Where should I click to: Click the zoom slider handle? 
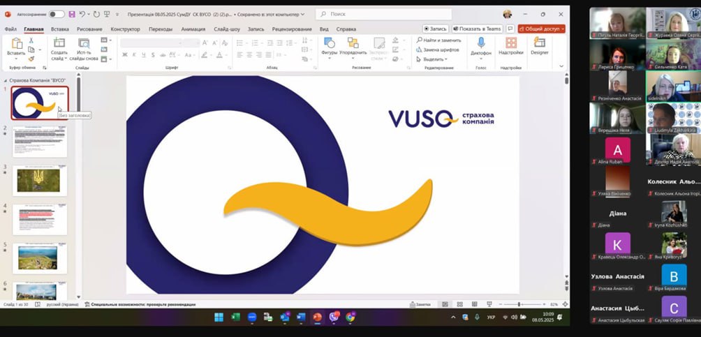coord(519,304)
